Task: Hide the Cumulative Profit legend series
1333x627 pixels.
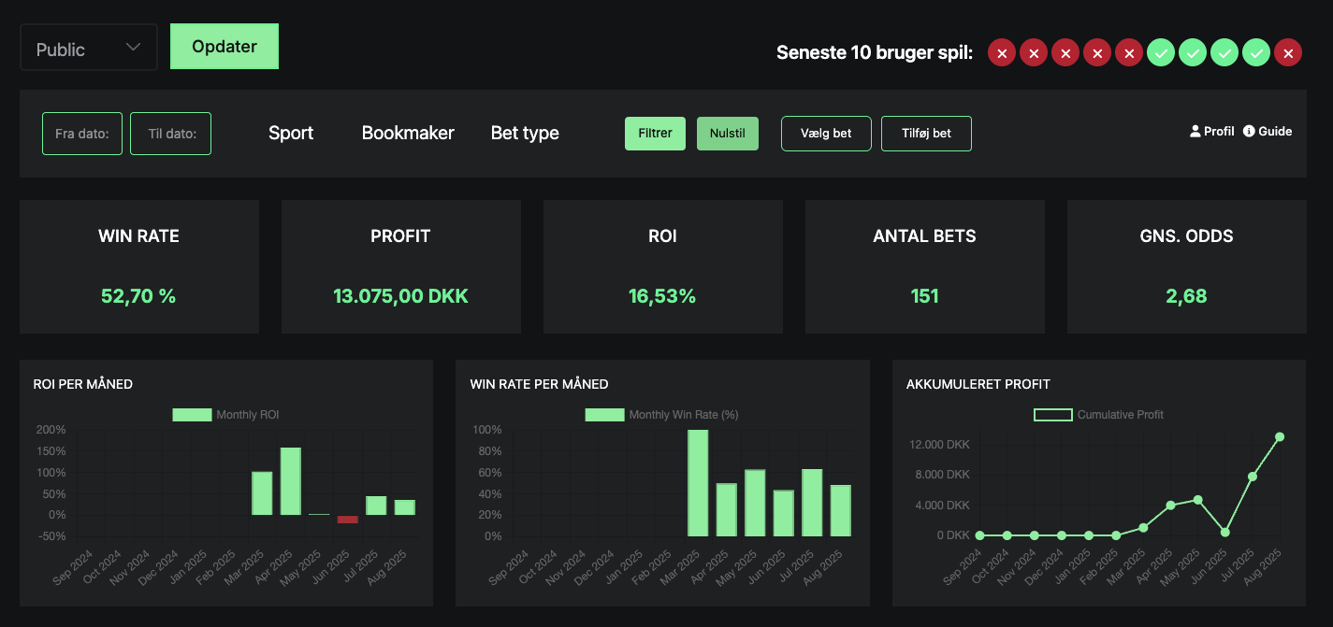Action: (1052, 415)
